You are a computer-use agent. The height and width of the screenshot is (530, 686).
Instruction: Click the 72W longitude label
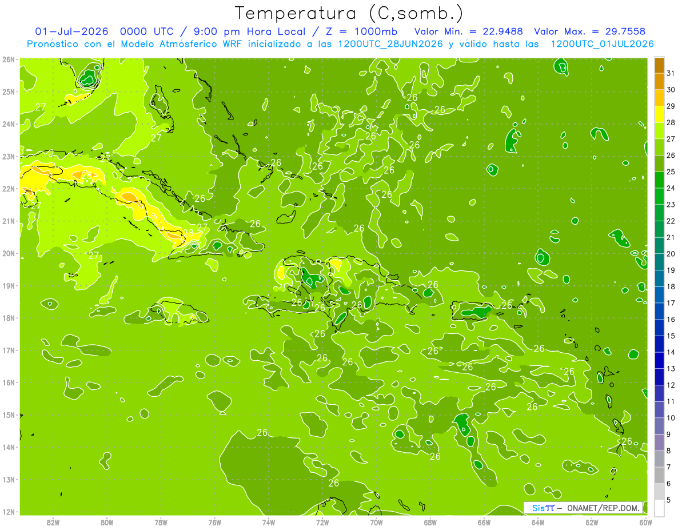pyautogui.click(x=322, y=522)
